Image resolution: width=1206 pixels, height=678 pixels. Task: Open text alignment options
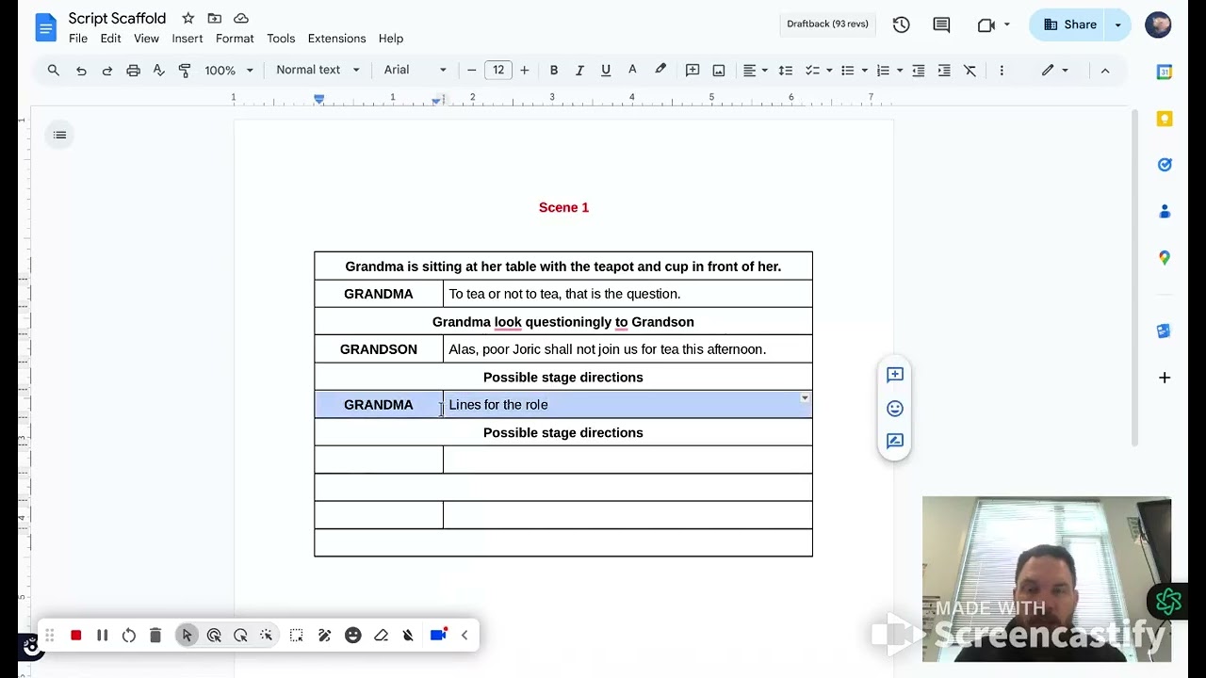click(x=755, y=71)
